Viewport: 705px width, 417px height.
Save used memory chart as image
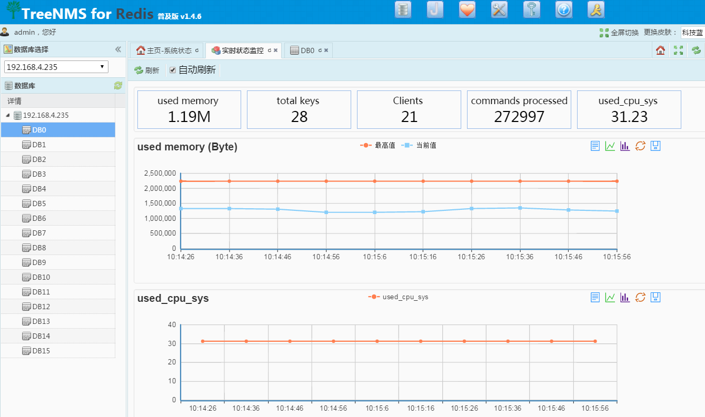[x=656, y=146]
